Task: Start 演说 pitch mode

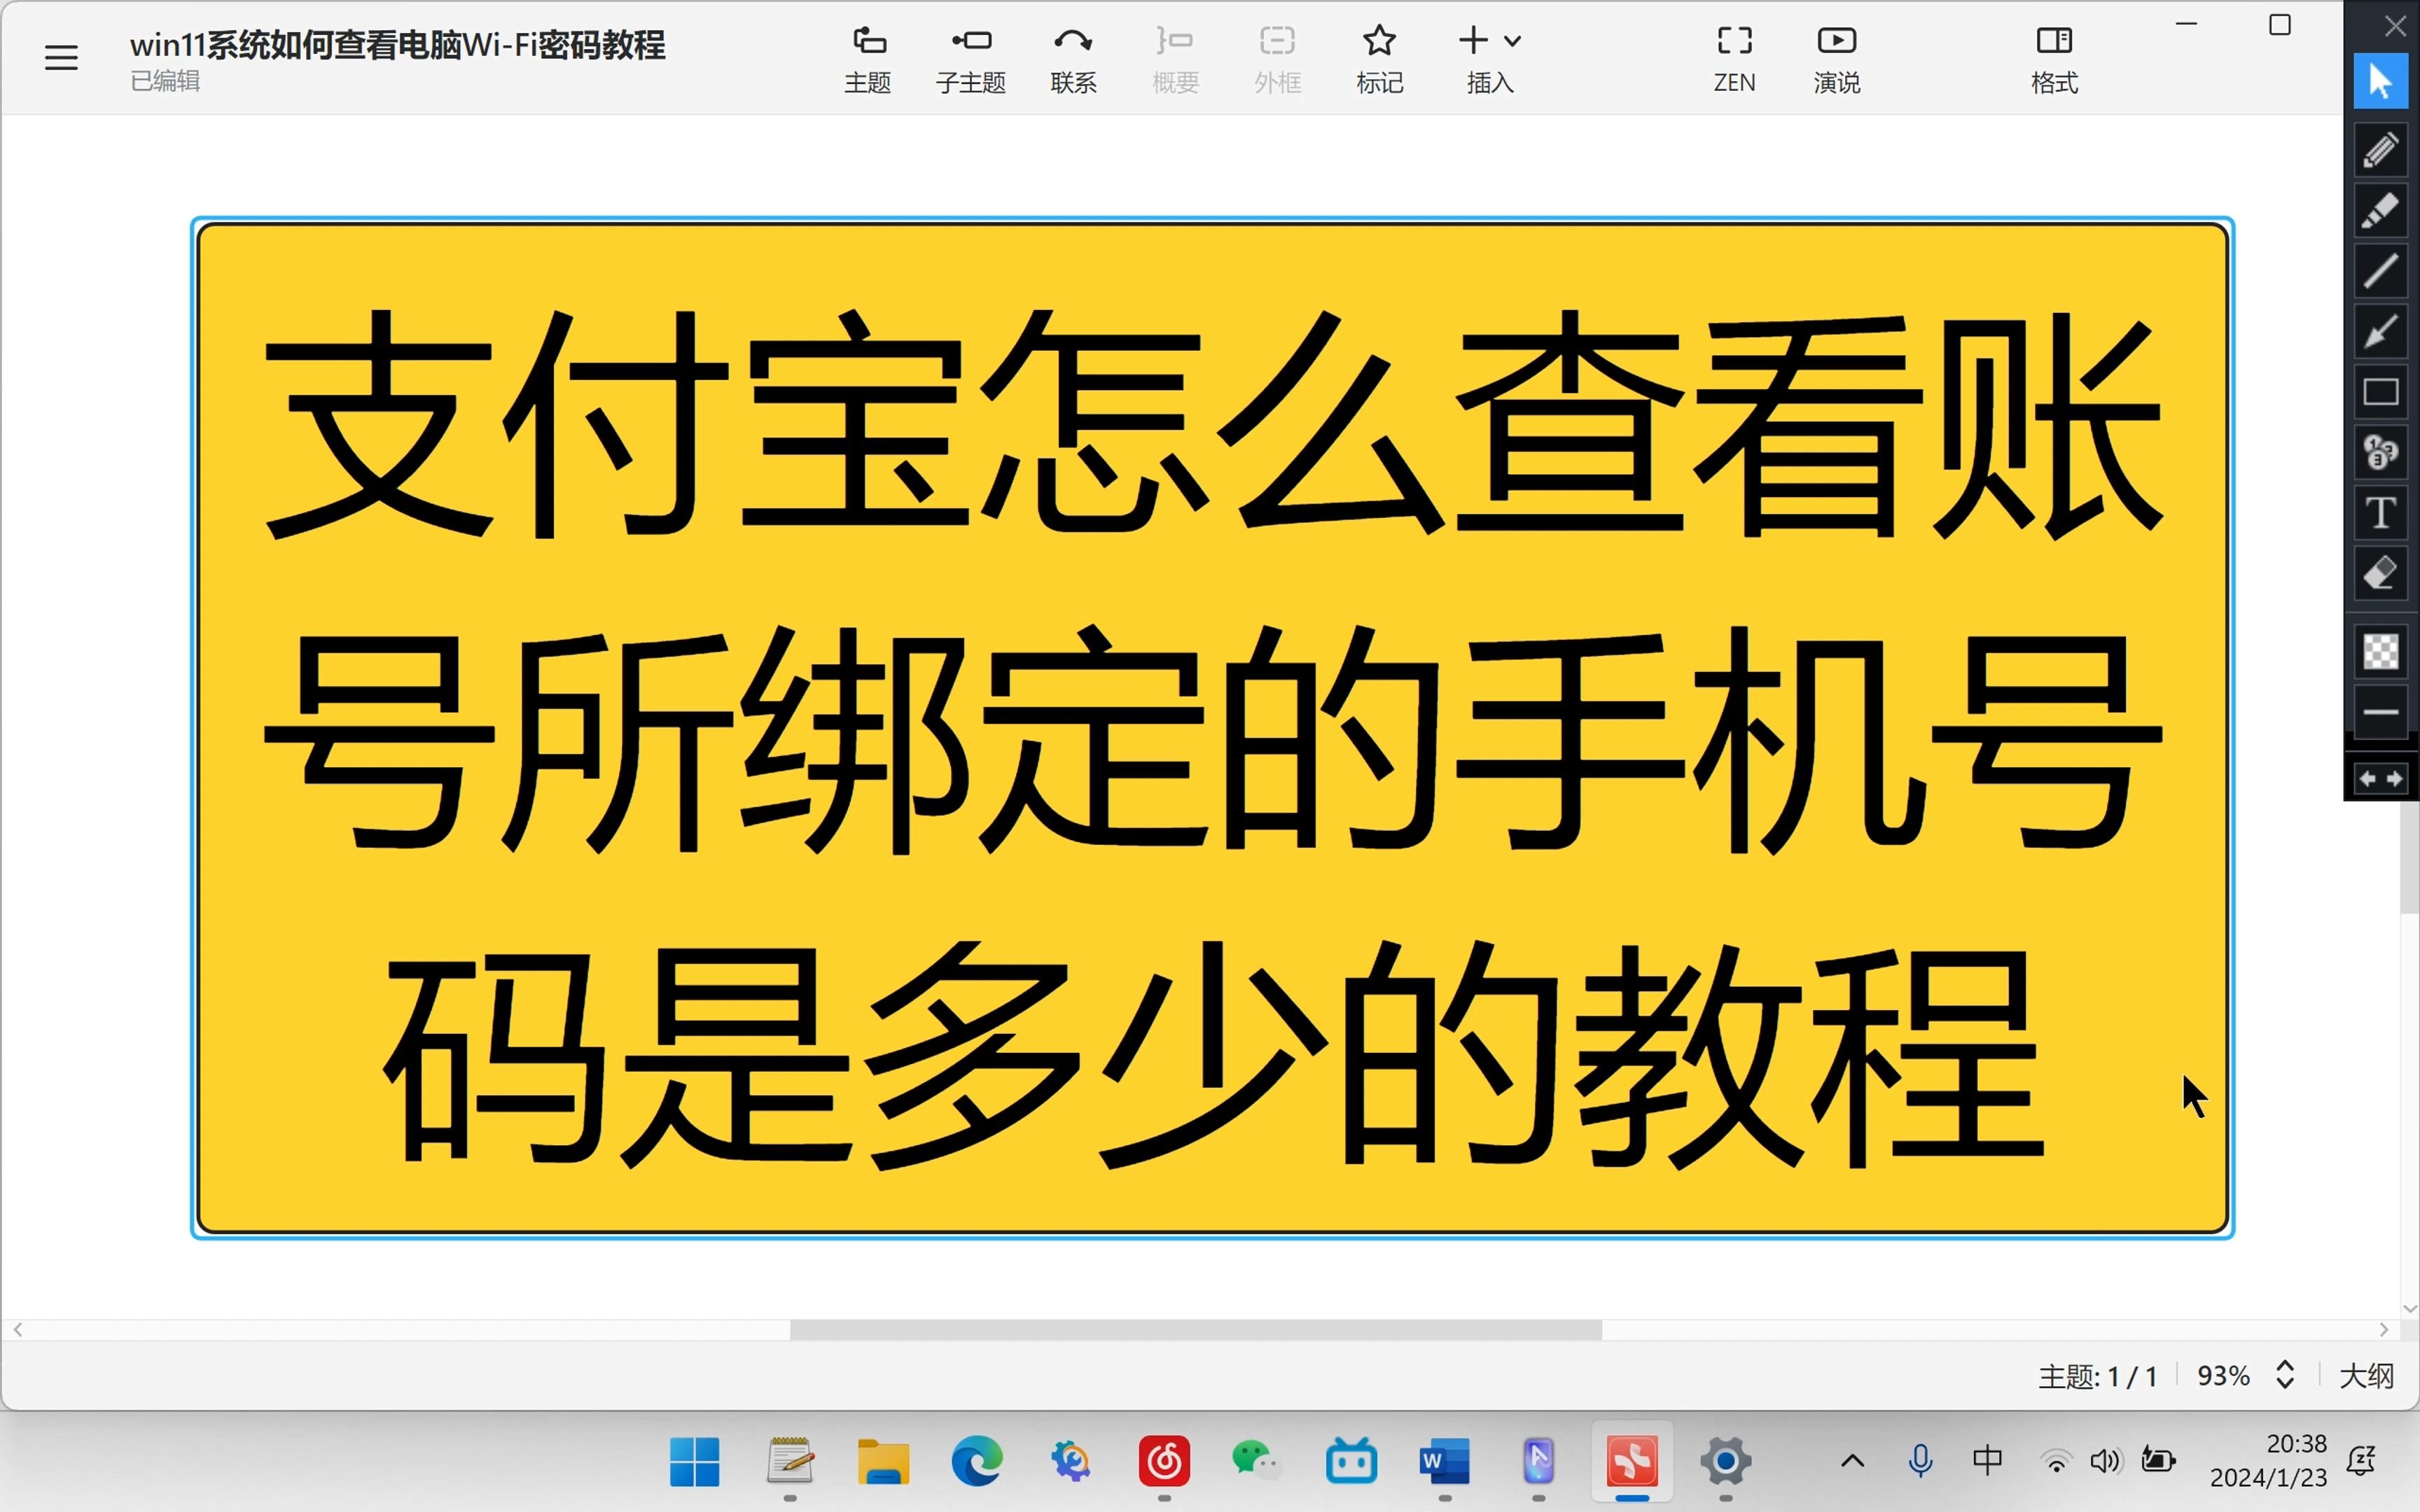Action: point(1837,60)
